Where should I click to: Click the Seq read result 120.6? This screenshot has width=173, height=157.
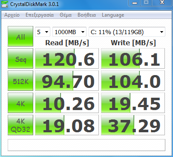[x=67, y=58]
